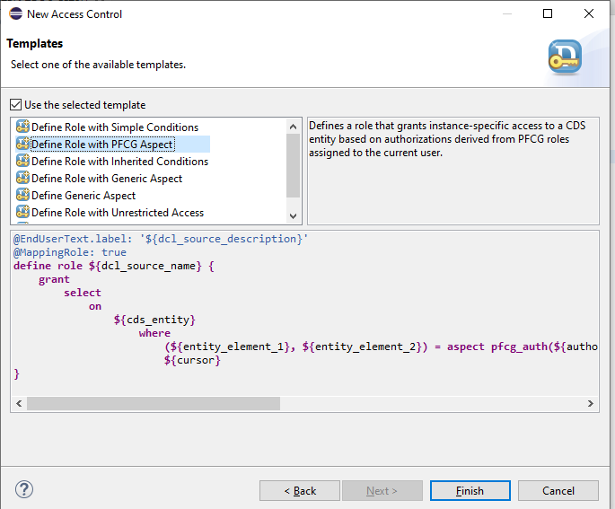The height and width of the screenshot is (509, 615).
Task: Click the Eclipse icon in the title bar
Action: (x=15, y=13)
